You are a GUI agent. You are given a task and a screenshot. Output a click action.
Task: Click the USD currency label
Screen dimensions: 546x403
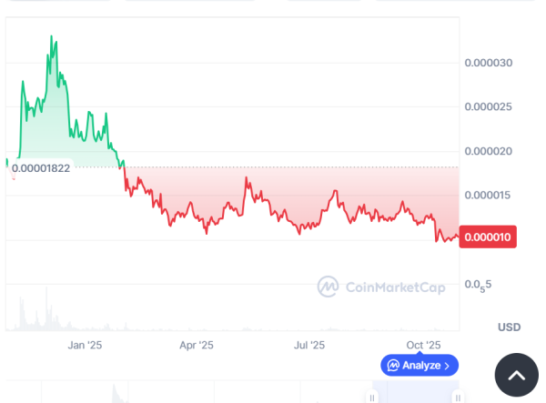click(x=509, y=327)
